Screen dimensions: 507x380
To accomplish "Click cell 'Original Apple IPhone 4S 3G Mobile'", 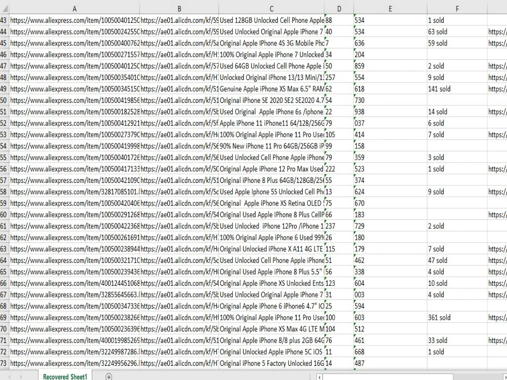I will [272, 43].
